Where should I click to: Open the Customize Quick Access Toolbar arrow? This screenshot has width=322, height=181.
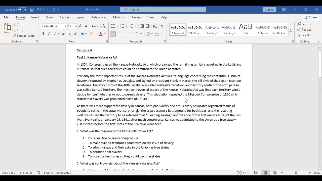64,10
